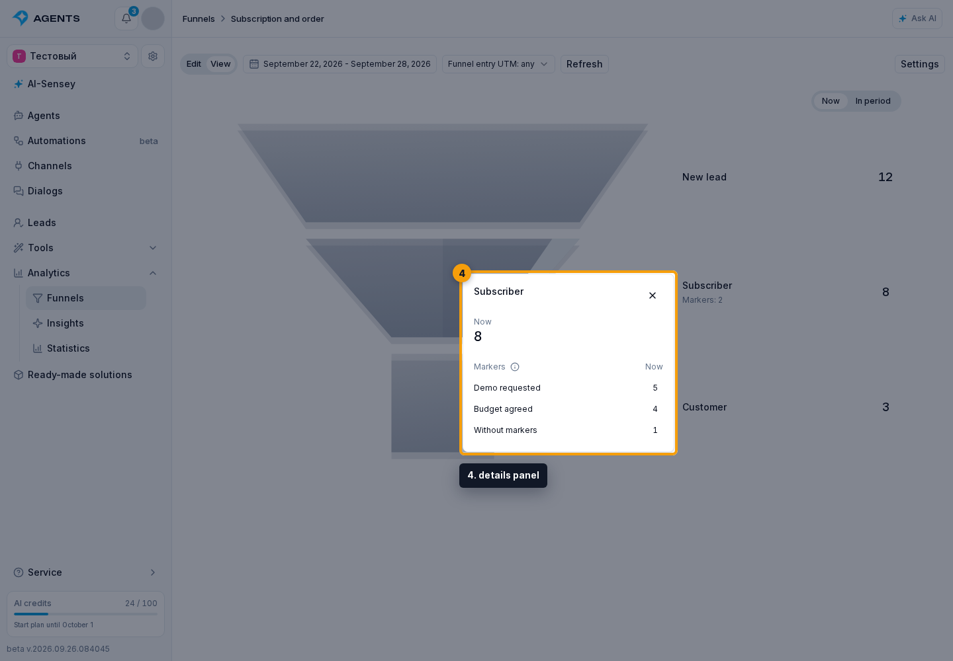This screenshot has width=953, height=661.
Task: Select the Now display toggle
Action: coord(831,101)
